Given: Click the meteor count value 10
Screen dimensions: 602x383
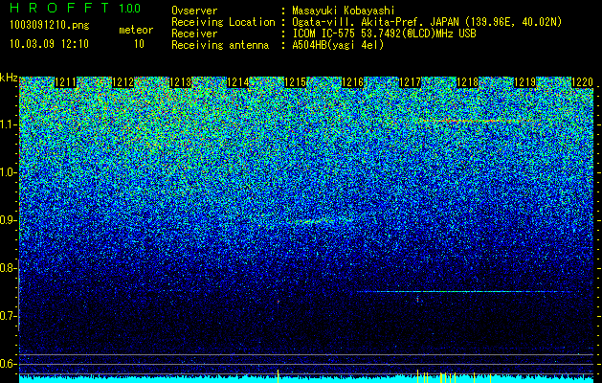Looking at the screenshot, I should coord(139,44).
